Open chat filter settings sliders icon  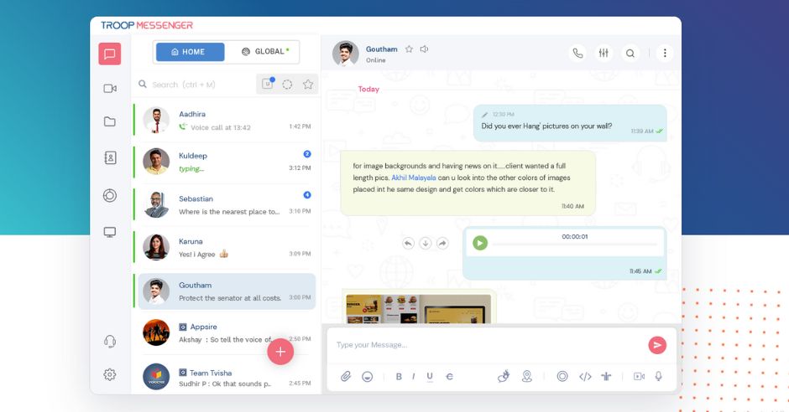click(x=604, y=54)
